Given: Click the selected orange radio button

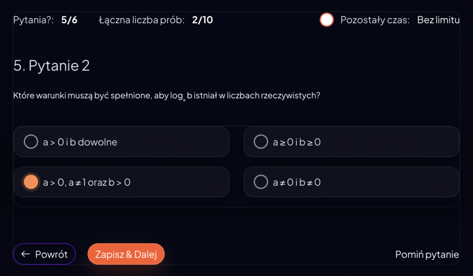Looking at the screenshot, I should pyautogui.click(x=31, y=182).
